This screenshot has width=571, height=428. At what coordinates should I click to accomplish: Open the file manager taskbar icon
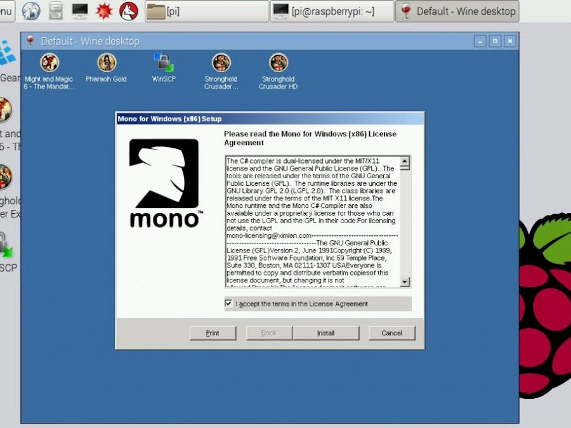(56, 11)
